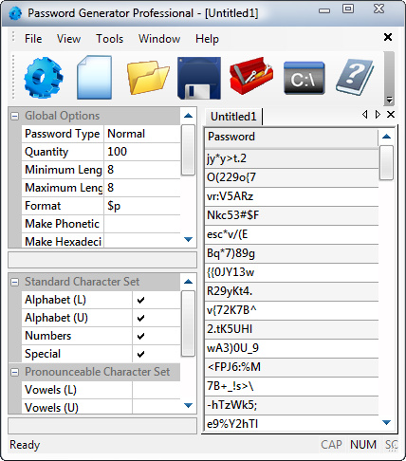Viewport: 406px width, 461px height.
Task: Toggle the Make Phonetic value cell
Action: (x=142, y=224)
